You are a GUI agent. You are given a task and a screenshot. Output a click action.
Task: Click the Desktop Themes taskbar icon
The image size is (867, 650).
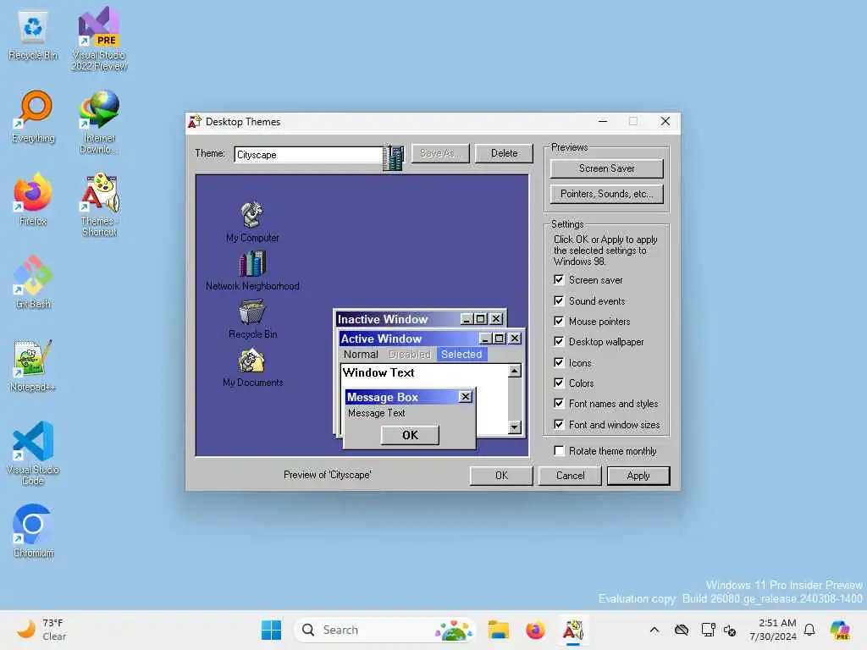coord(573,630)
